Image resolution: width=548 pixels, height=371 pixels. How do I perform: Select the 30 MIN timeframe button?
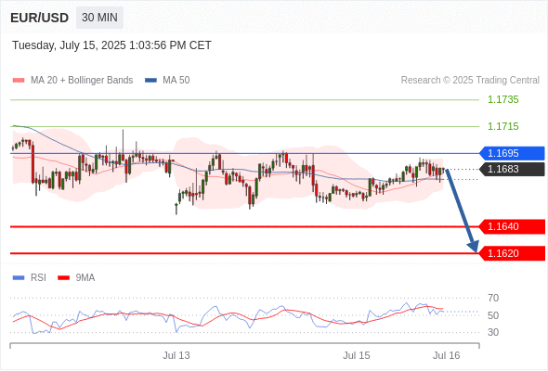[x=99, y=18]
